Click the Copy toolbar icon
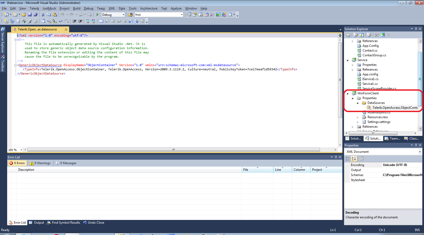Image resolution: width=424 pixels, height=235 pixels. (49, 15)
